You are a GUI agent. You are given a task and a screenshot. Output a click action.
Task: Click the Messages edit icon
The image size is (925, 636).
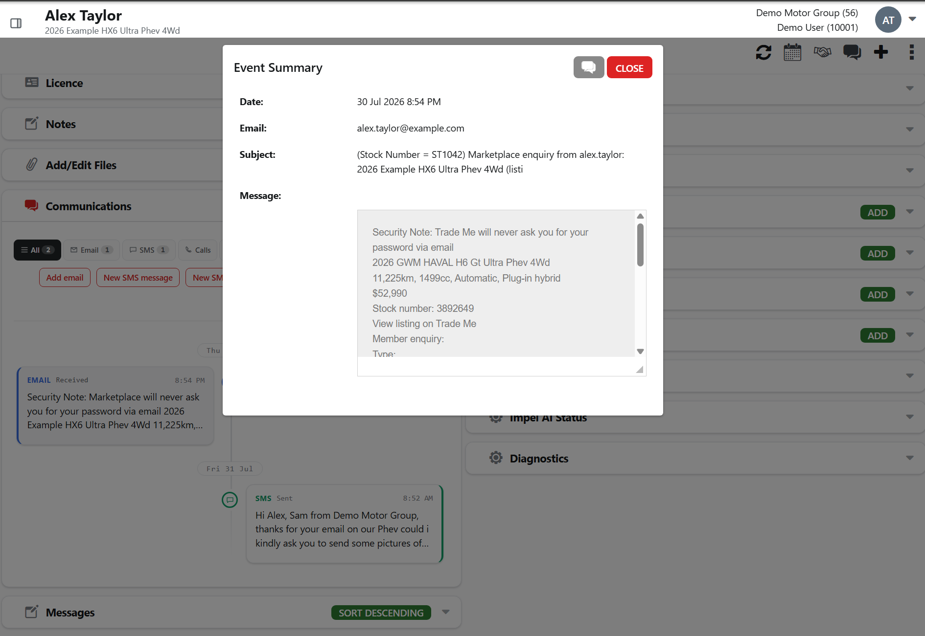[32, 612]
